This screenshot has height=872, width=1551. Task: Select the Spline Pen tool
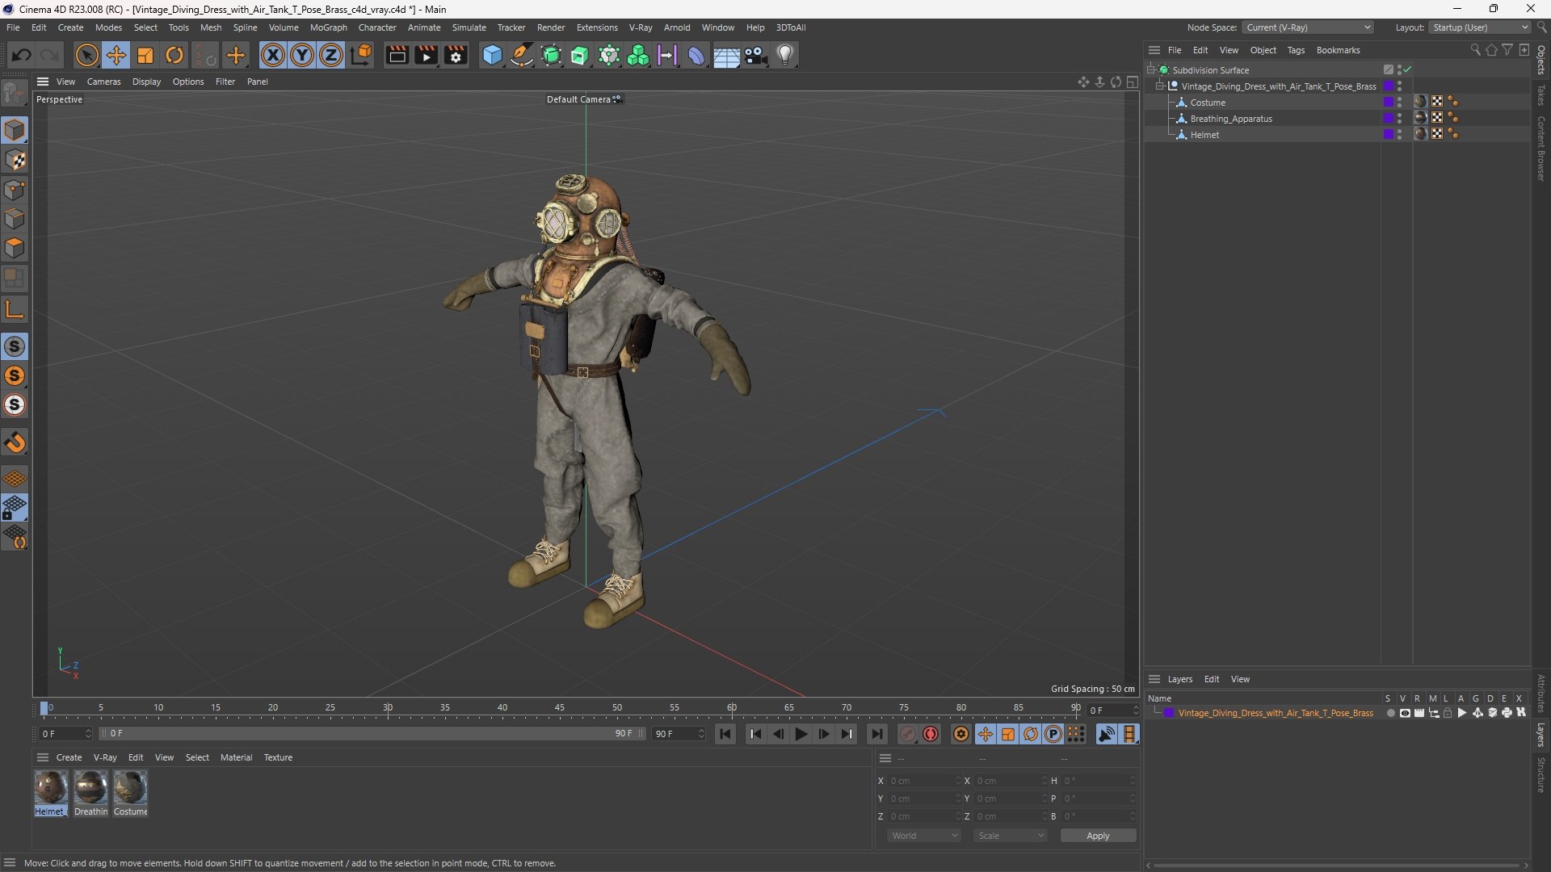point(522,55)
